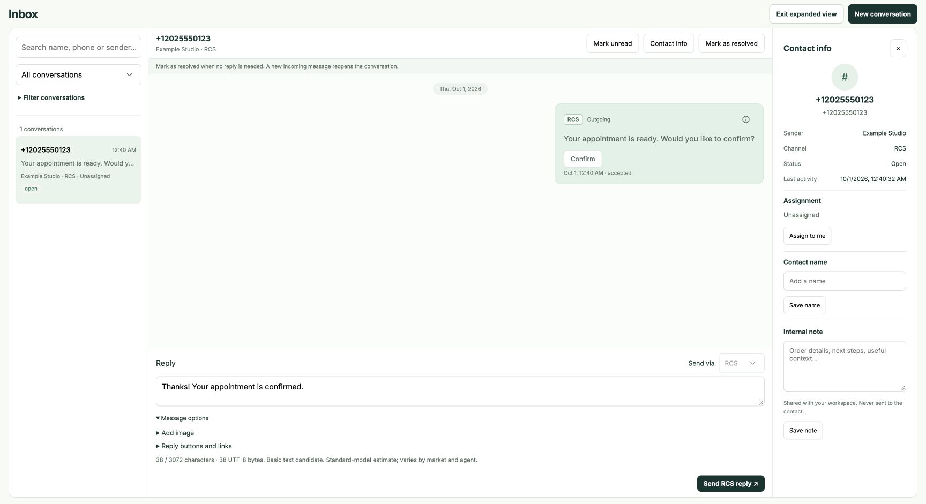
Task: Click the Add a name field
Action: point(845,281)
